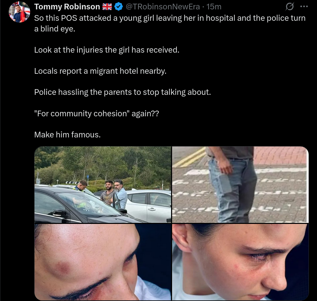317x301 pixels.
Task: Click the Grok explain-post icon
Action: point(289,7)
